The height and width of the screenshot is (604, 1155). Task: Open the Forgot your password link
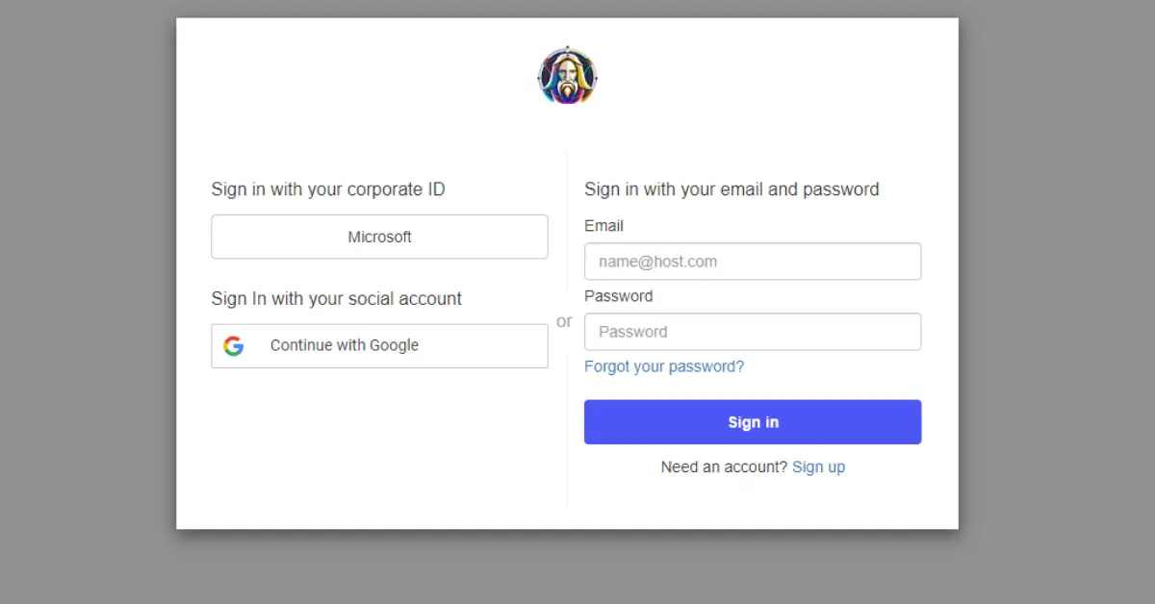point(663,366)
